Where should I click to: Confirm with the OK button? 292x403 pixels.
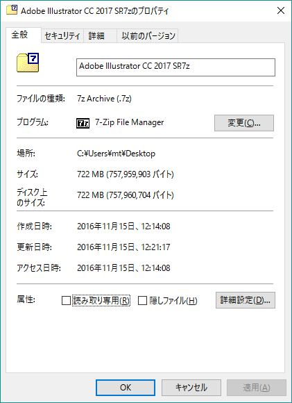pos(126,388)
